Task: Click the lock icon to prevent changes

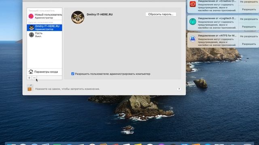Action: coord(30,88)
